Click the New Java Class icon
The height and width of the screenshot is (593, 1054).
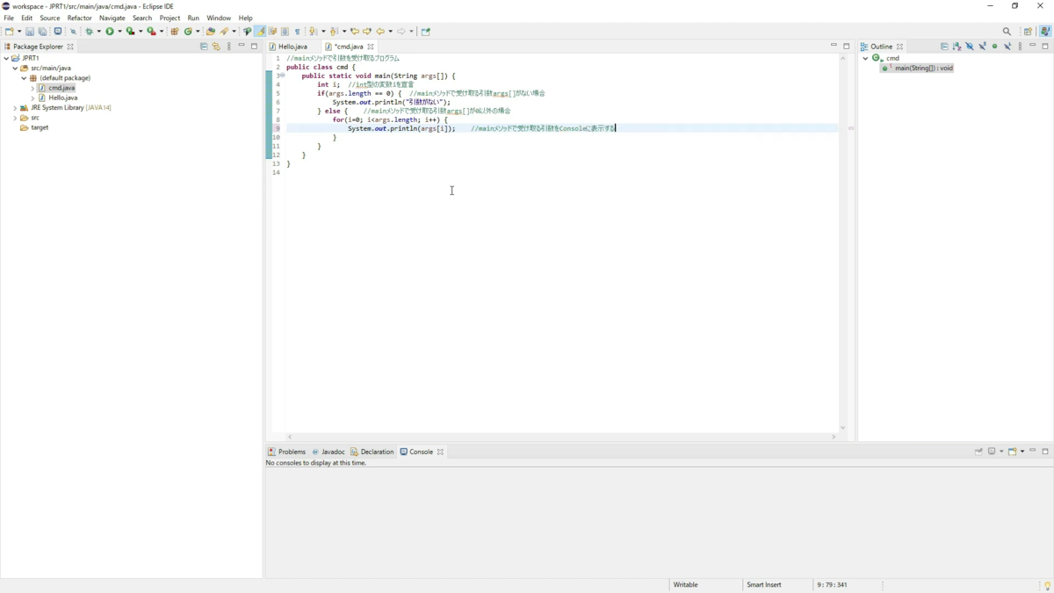(188, 32)
